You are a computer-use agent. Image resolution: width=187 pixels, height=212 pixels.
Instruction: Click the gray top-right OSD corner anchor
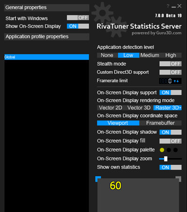click(x=178, y=179)
